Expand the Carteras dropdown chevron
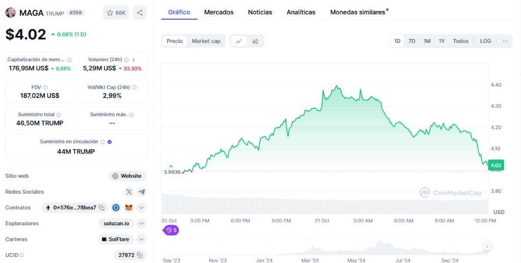The height and width of the screenshot is (263, 521). pyautogui.click(x=142, y=239)
